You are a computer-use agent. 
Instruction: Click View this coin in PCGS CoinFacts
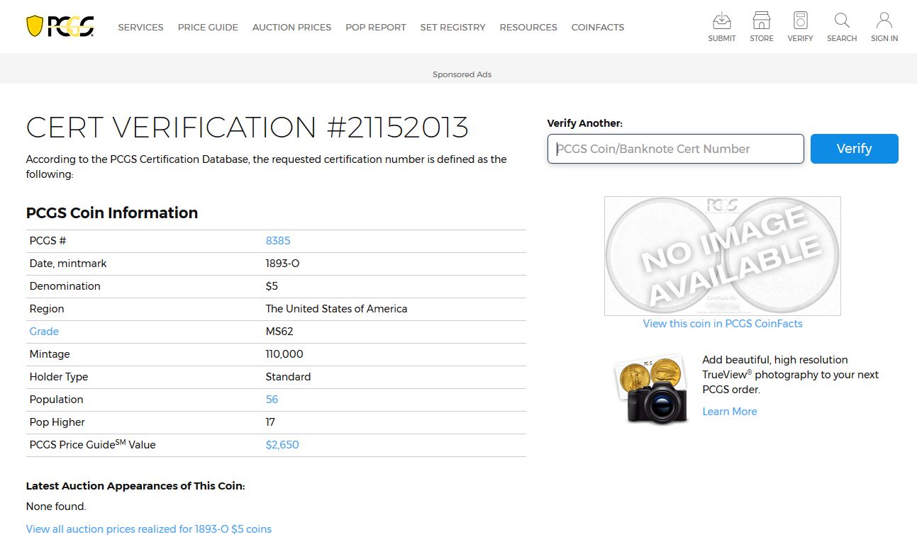tap(723, 324)
